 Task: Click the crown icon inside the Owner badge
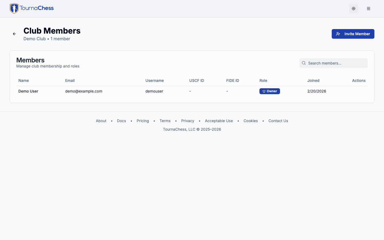(x=263, y=91)
